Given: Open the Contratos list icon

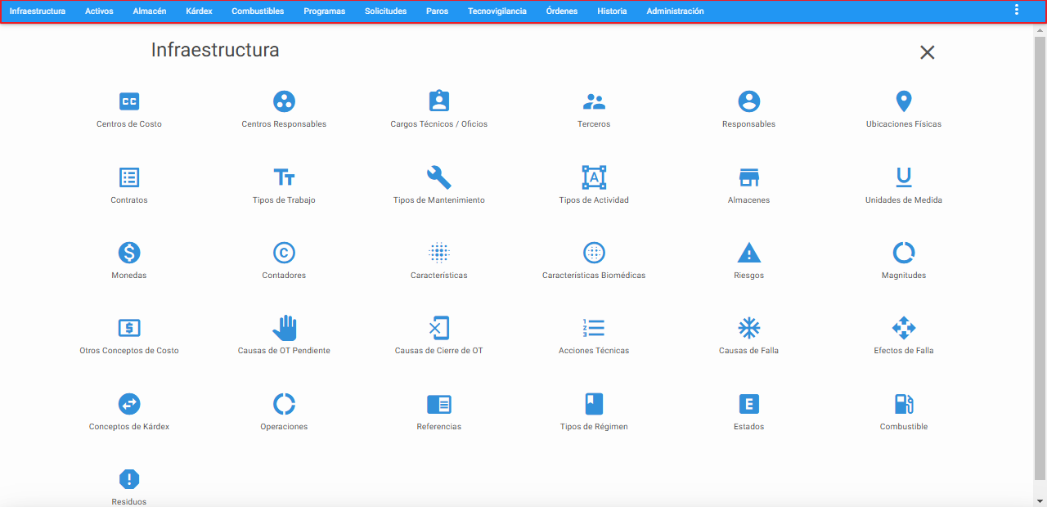Looking at the screenshot, I should (x=129, y=177).
